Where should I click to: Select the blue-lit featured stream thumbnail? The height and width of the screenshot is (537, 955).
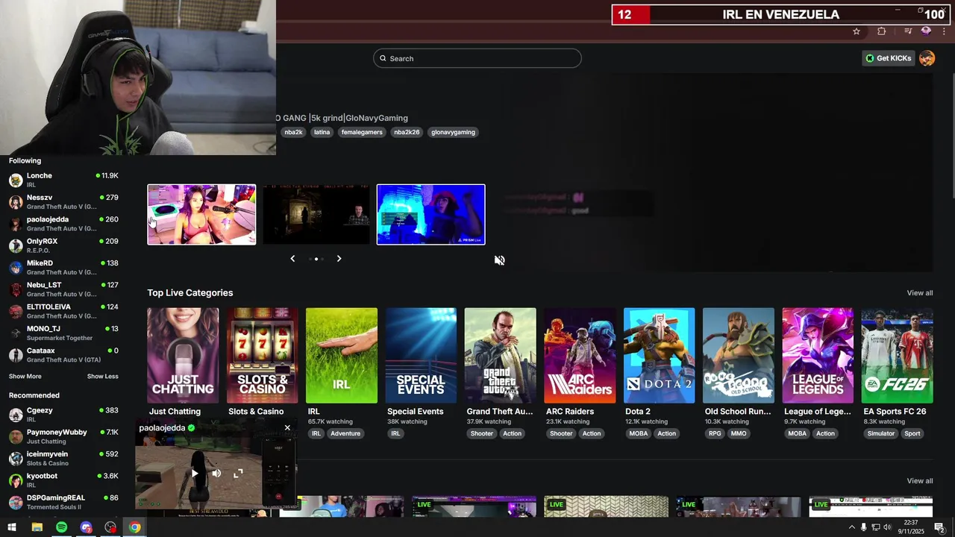coord(430,215)
